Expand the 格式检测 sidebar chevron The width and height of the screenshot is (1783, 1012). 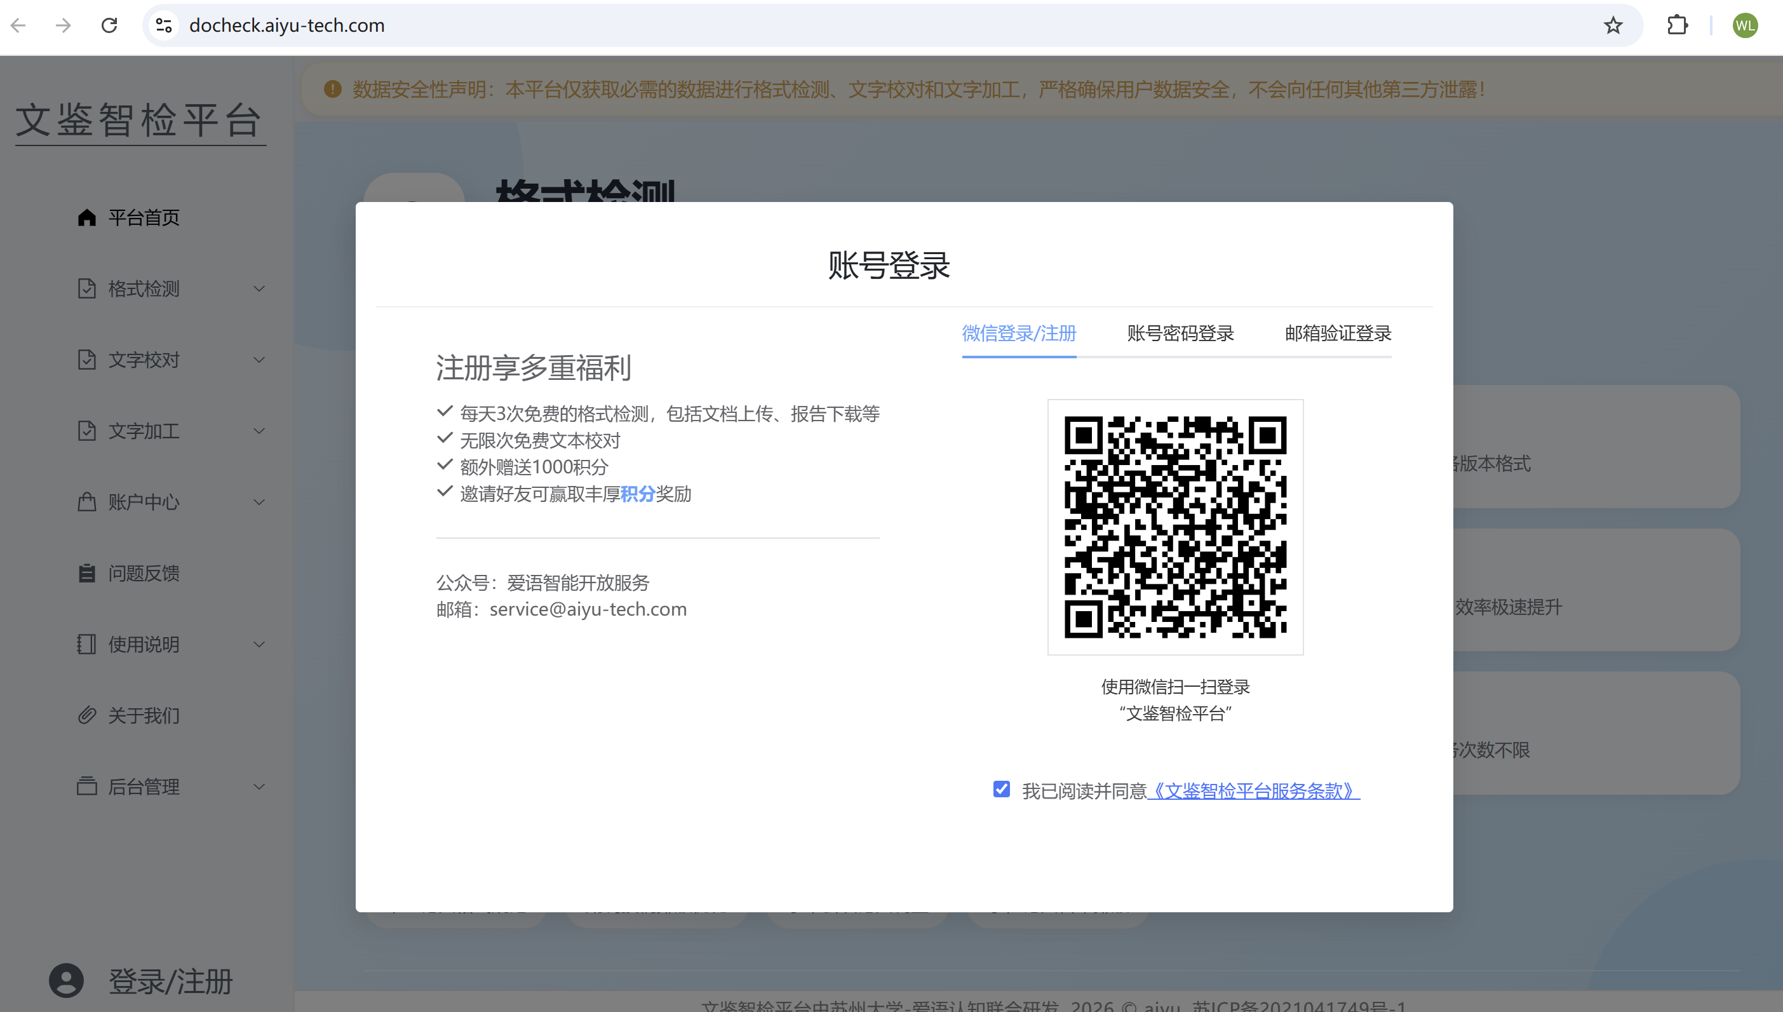[259, 288]
